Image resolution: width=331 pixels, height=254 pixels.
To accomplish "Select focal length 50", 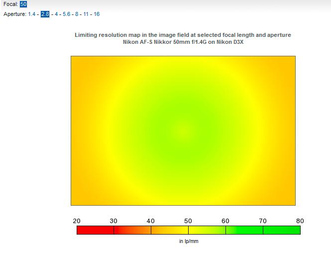I will click(23, 4).
